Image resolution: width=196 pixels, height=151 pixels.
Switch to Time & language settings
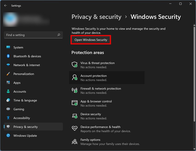click(25, 100)
